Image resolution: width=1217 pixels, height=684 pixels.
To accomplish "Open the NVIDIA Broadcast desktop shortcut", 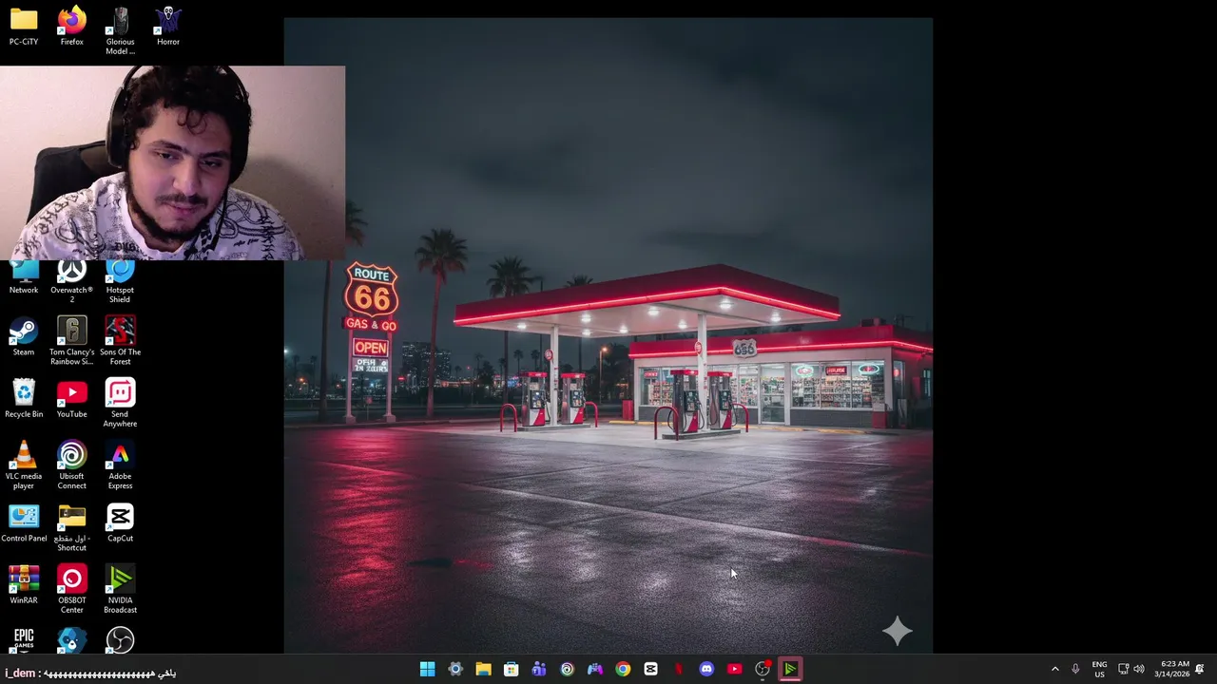I will pos(120,589).
